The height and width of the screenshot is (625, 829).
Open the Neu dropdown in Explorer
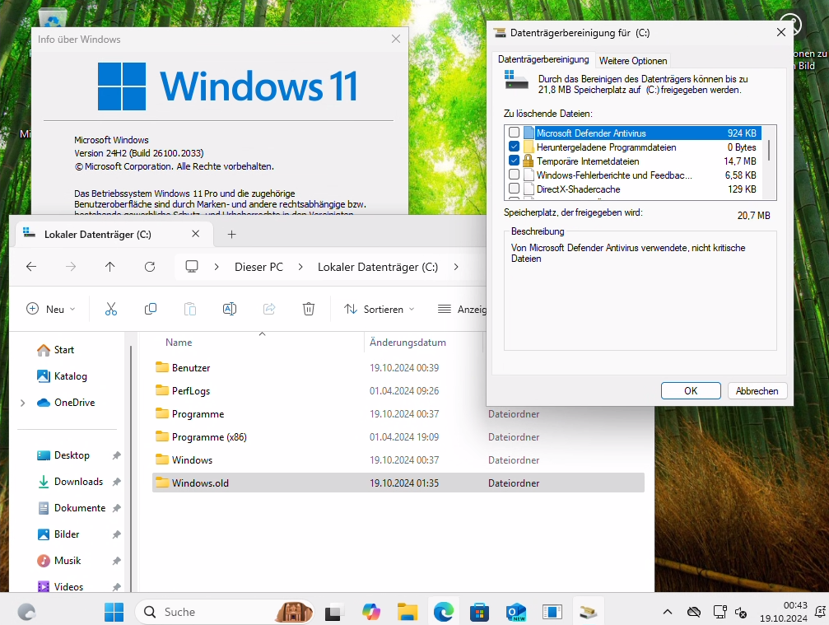(x=51, y=309)
